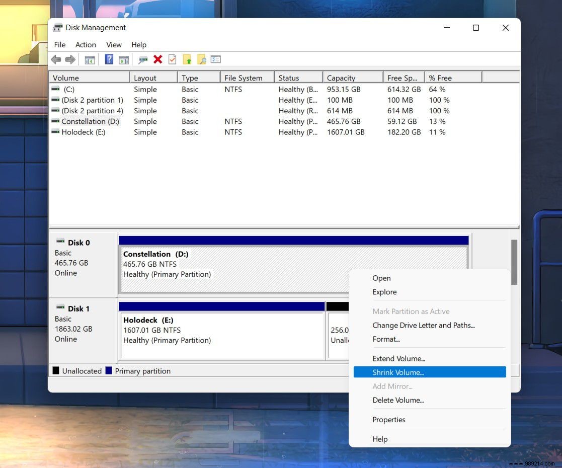Open Help using the question mark toolbar icon
The height and width of the screenshot is (468, 562).
pyautogui.click(x=109, y=59)
